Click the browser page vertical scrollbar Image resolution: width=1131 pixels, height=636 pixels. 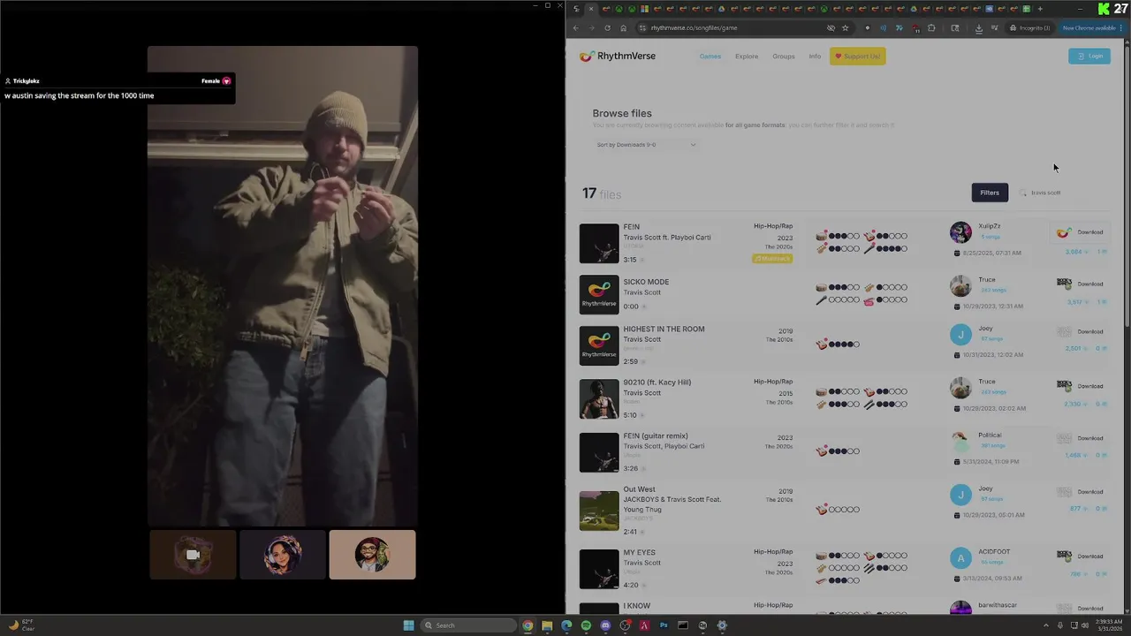[1126, 185]
